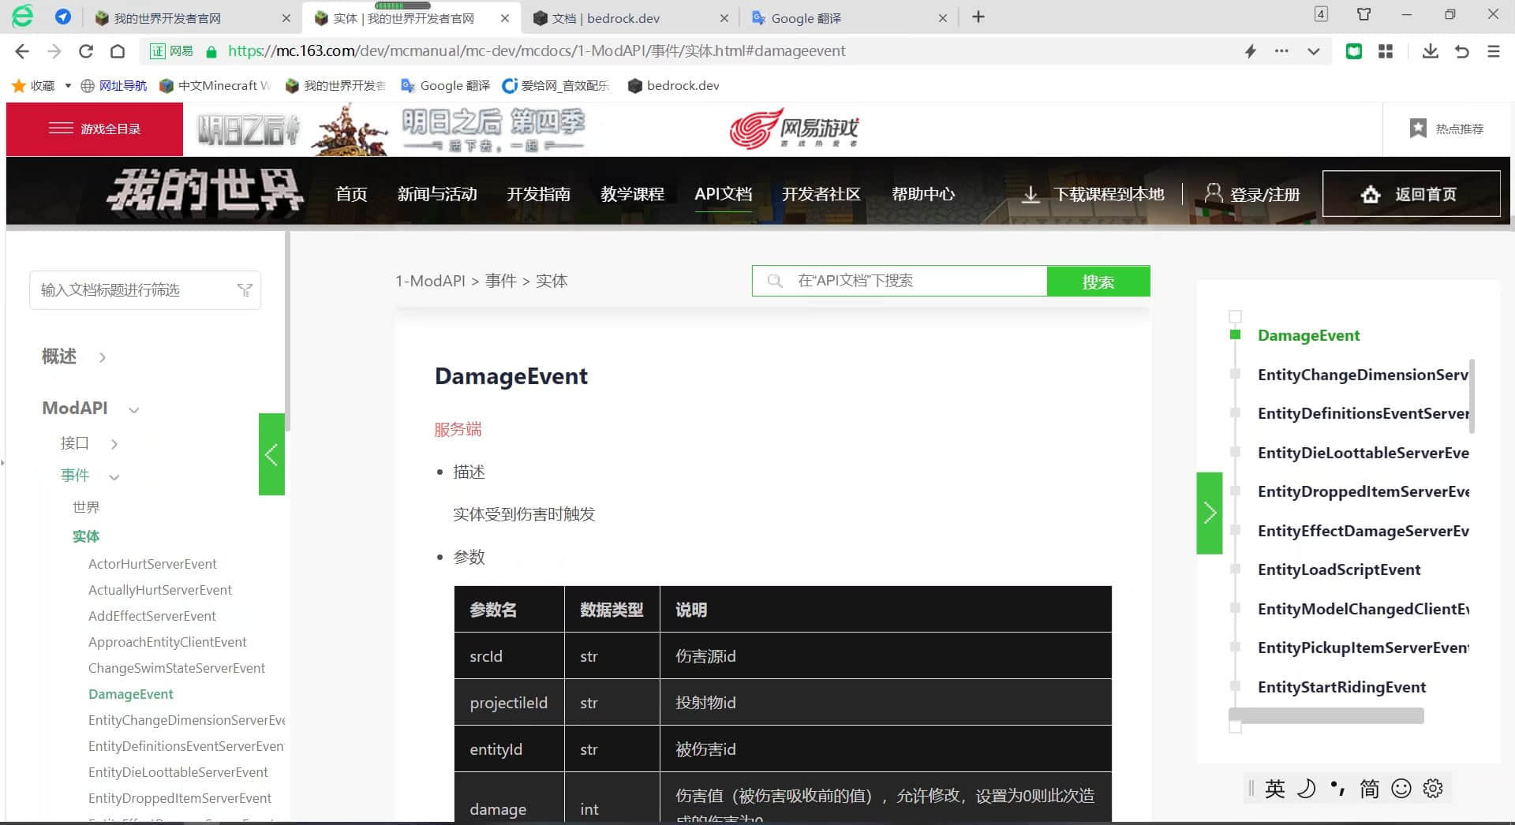Go to 首页 in the nav bar

(x=351, y=194)
